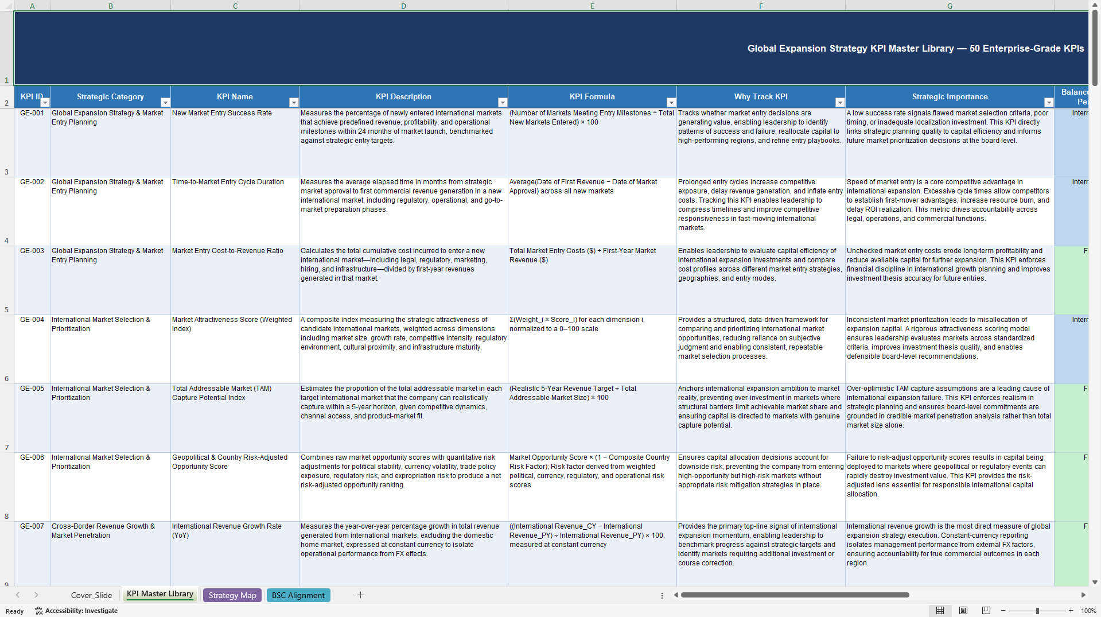This screenshot has width=1101, height=617.
Task: Click the zoom out minus button
Action: pyautogui.click(x=1003, y=611)
